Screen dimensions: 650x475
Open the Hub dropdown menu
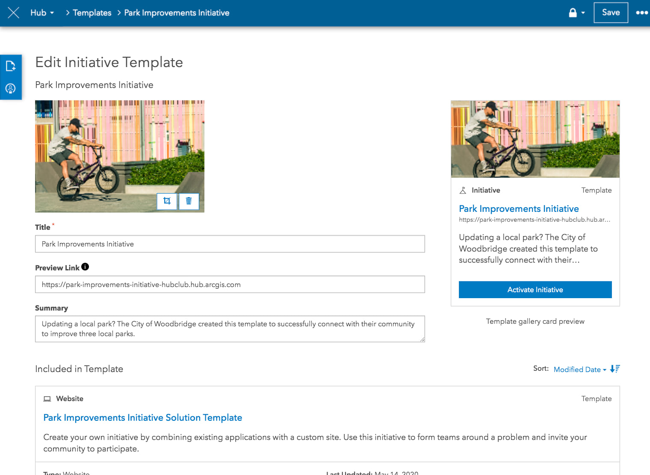[x=42, y=13]
